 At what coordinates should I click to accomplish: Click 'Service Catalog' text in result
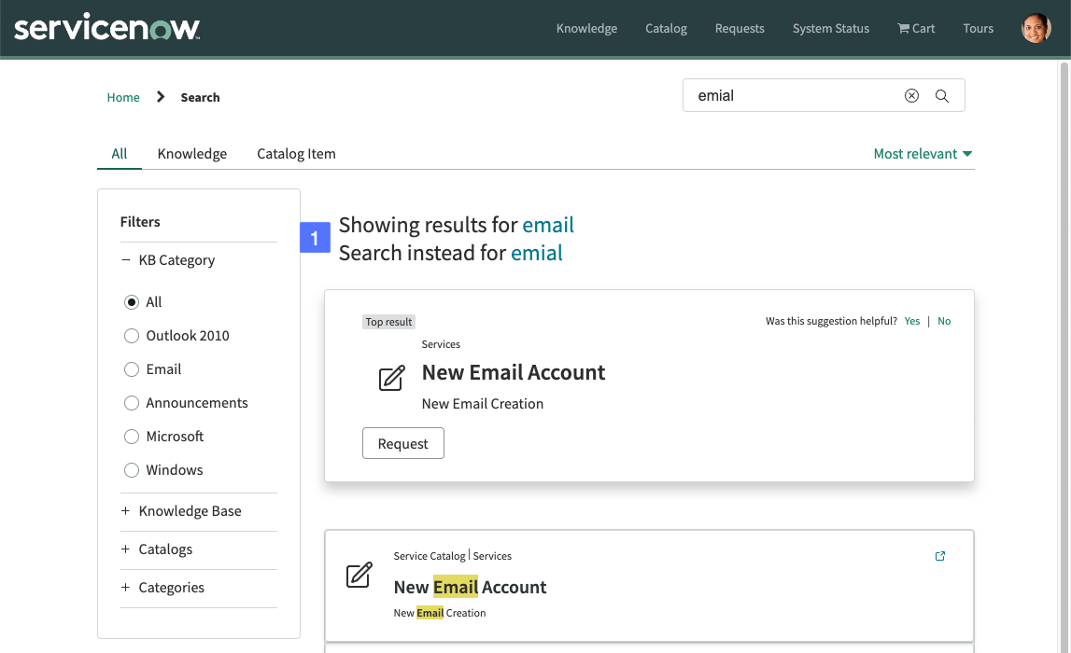tap(429, 556)
